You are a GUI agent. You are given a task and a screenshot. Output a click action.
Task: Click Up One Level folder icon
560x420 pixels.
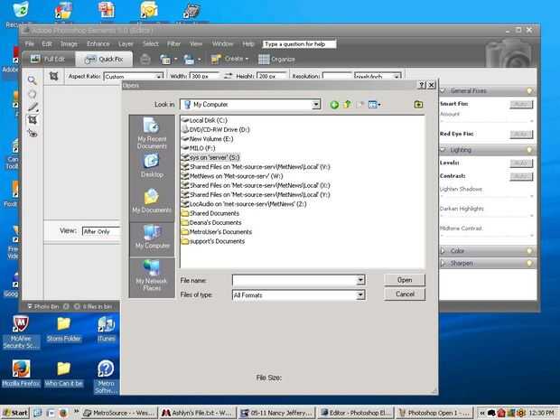point(347,104)
